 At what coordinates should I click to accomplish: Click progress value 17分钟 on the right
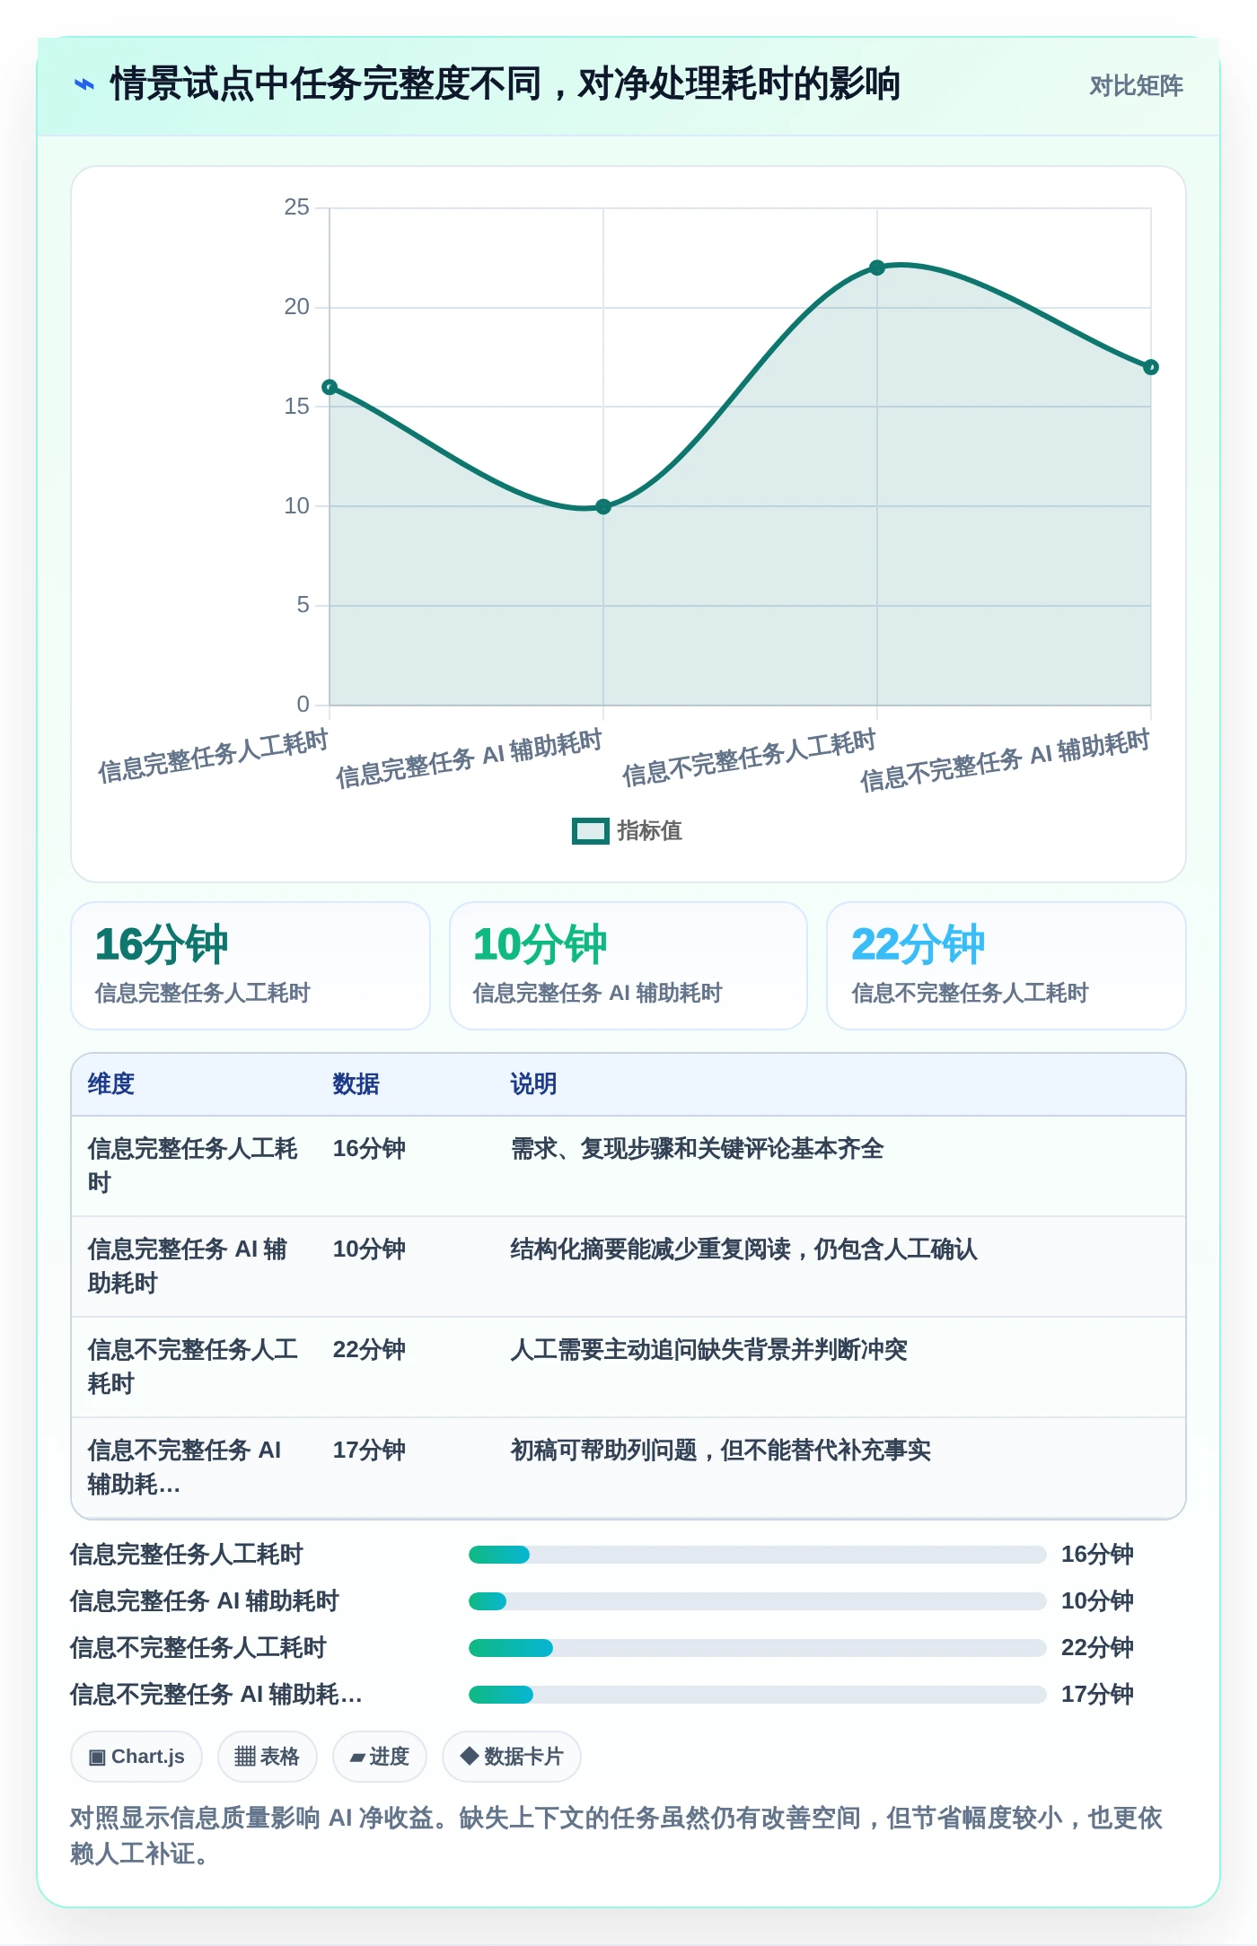pyautogui.click(x=1097, y=1695)
